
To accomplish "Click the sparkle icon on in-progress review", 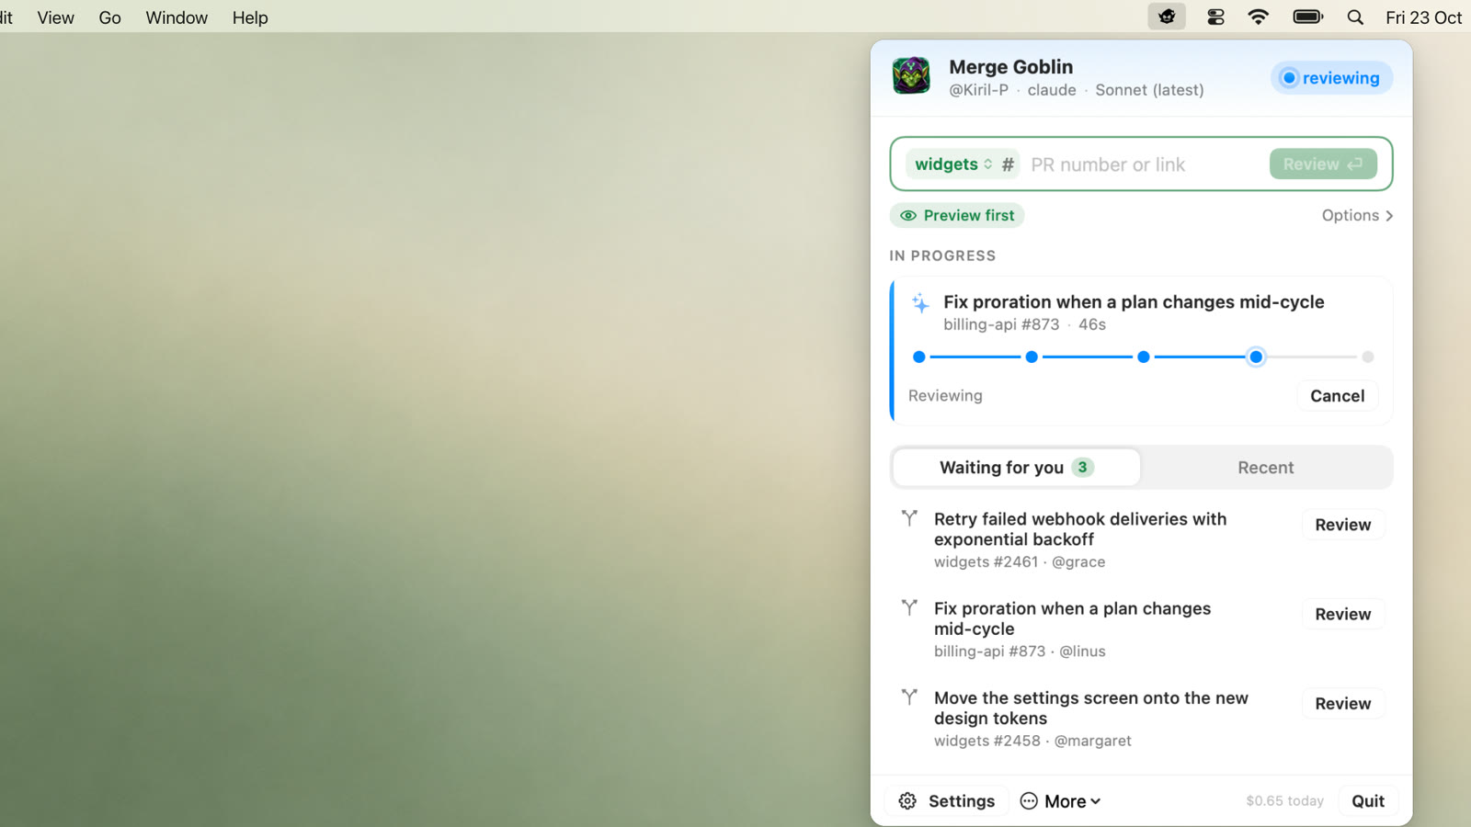I will (920, 302).
